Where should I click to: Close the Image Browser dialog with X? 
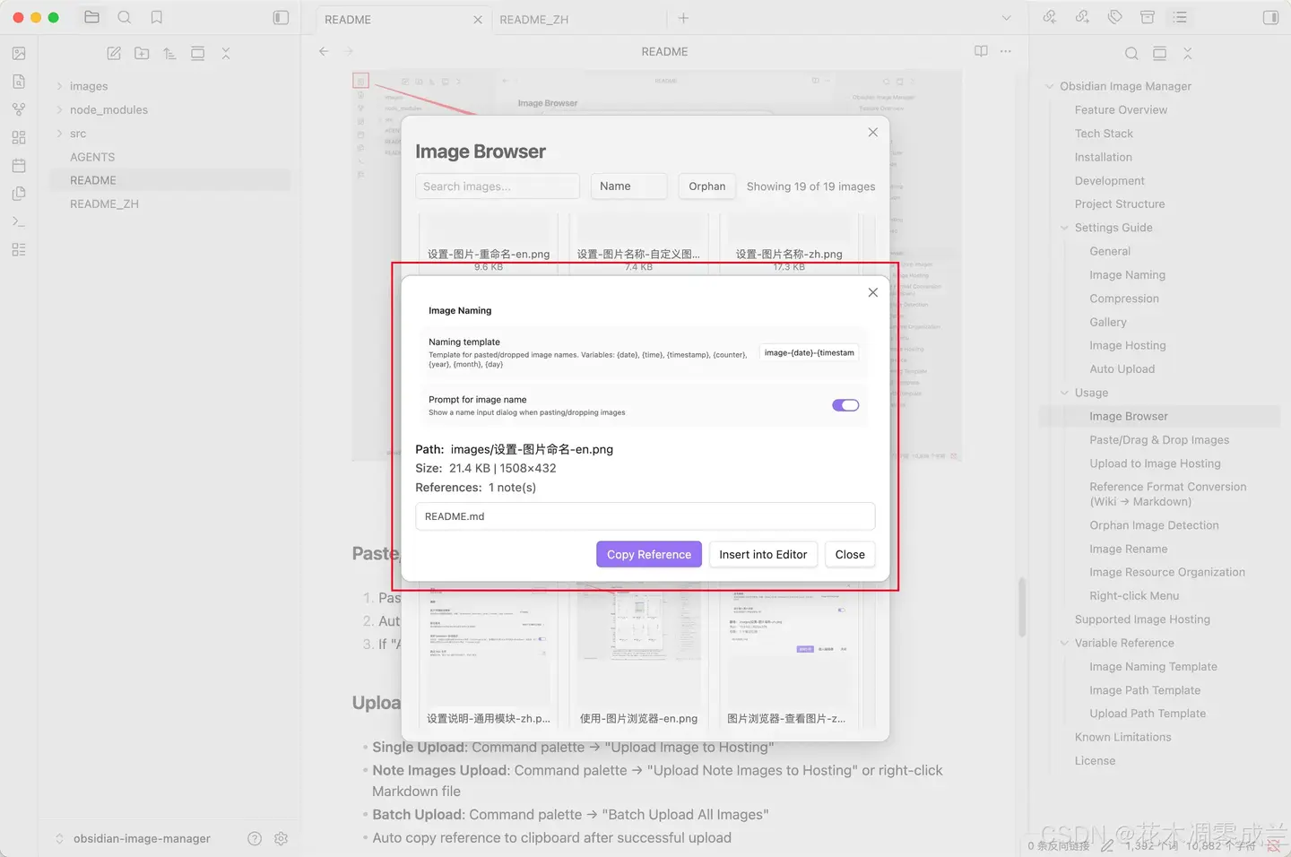click(872, 132)
